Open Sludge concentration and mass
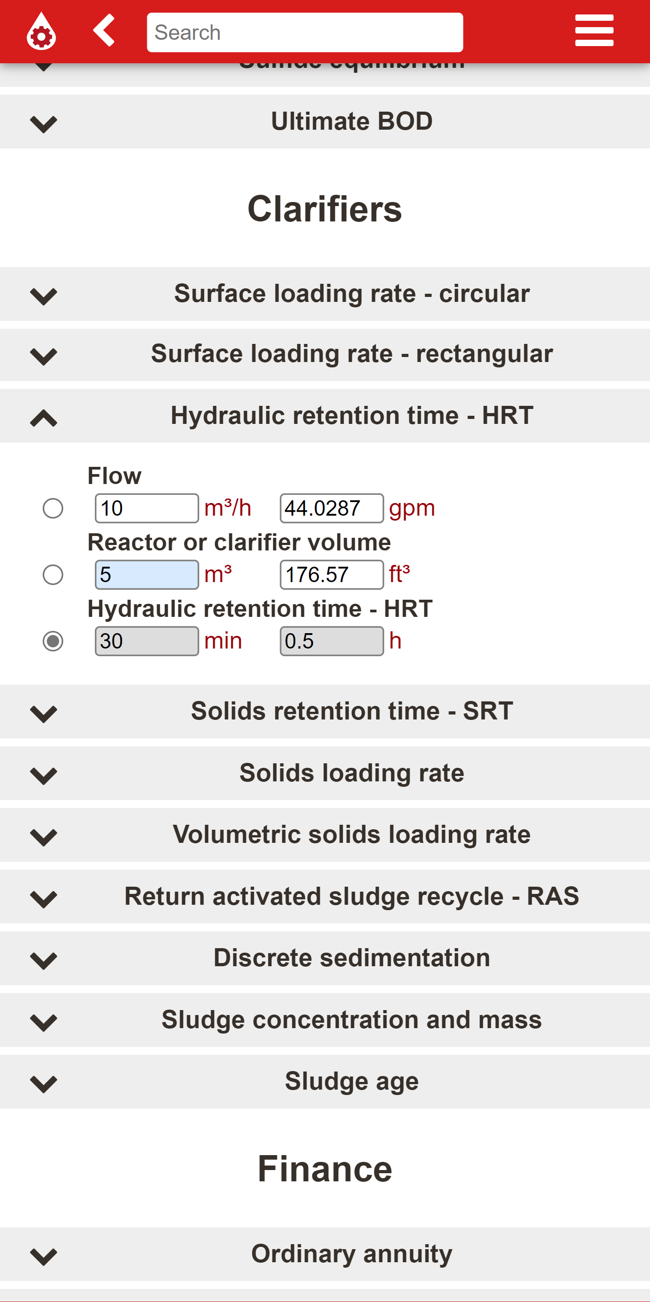 point(325,1020)
